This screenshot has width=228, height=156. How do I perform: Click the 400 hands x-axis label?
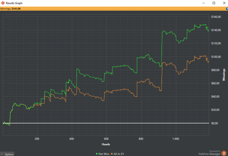pyautogui.click(x=72, y=139)
